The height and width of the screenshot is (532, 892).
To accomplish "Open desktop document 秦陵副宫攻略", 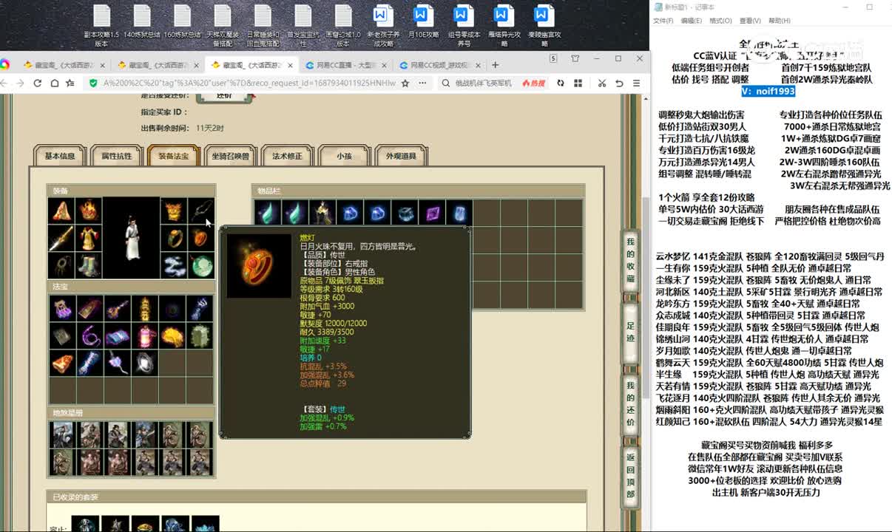I will (544, 25).
